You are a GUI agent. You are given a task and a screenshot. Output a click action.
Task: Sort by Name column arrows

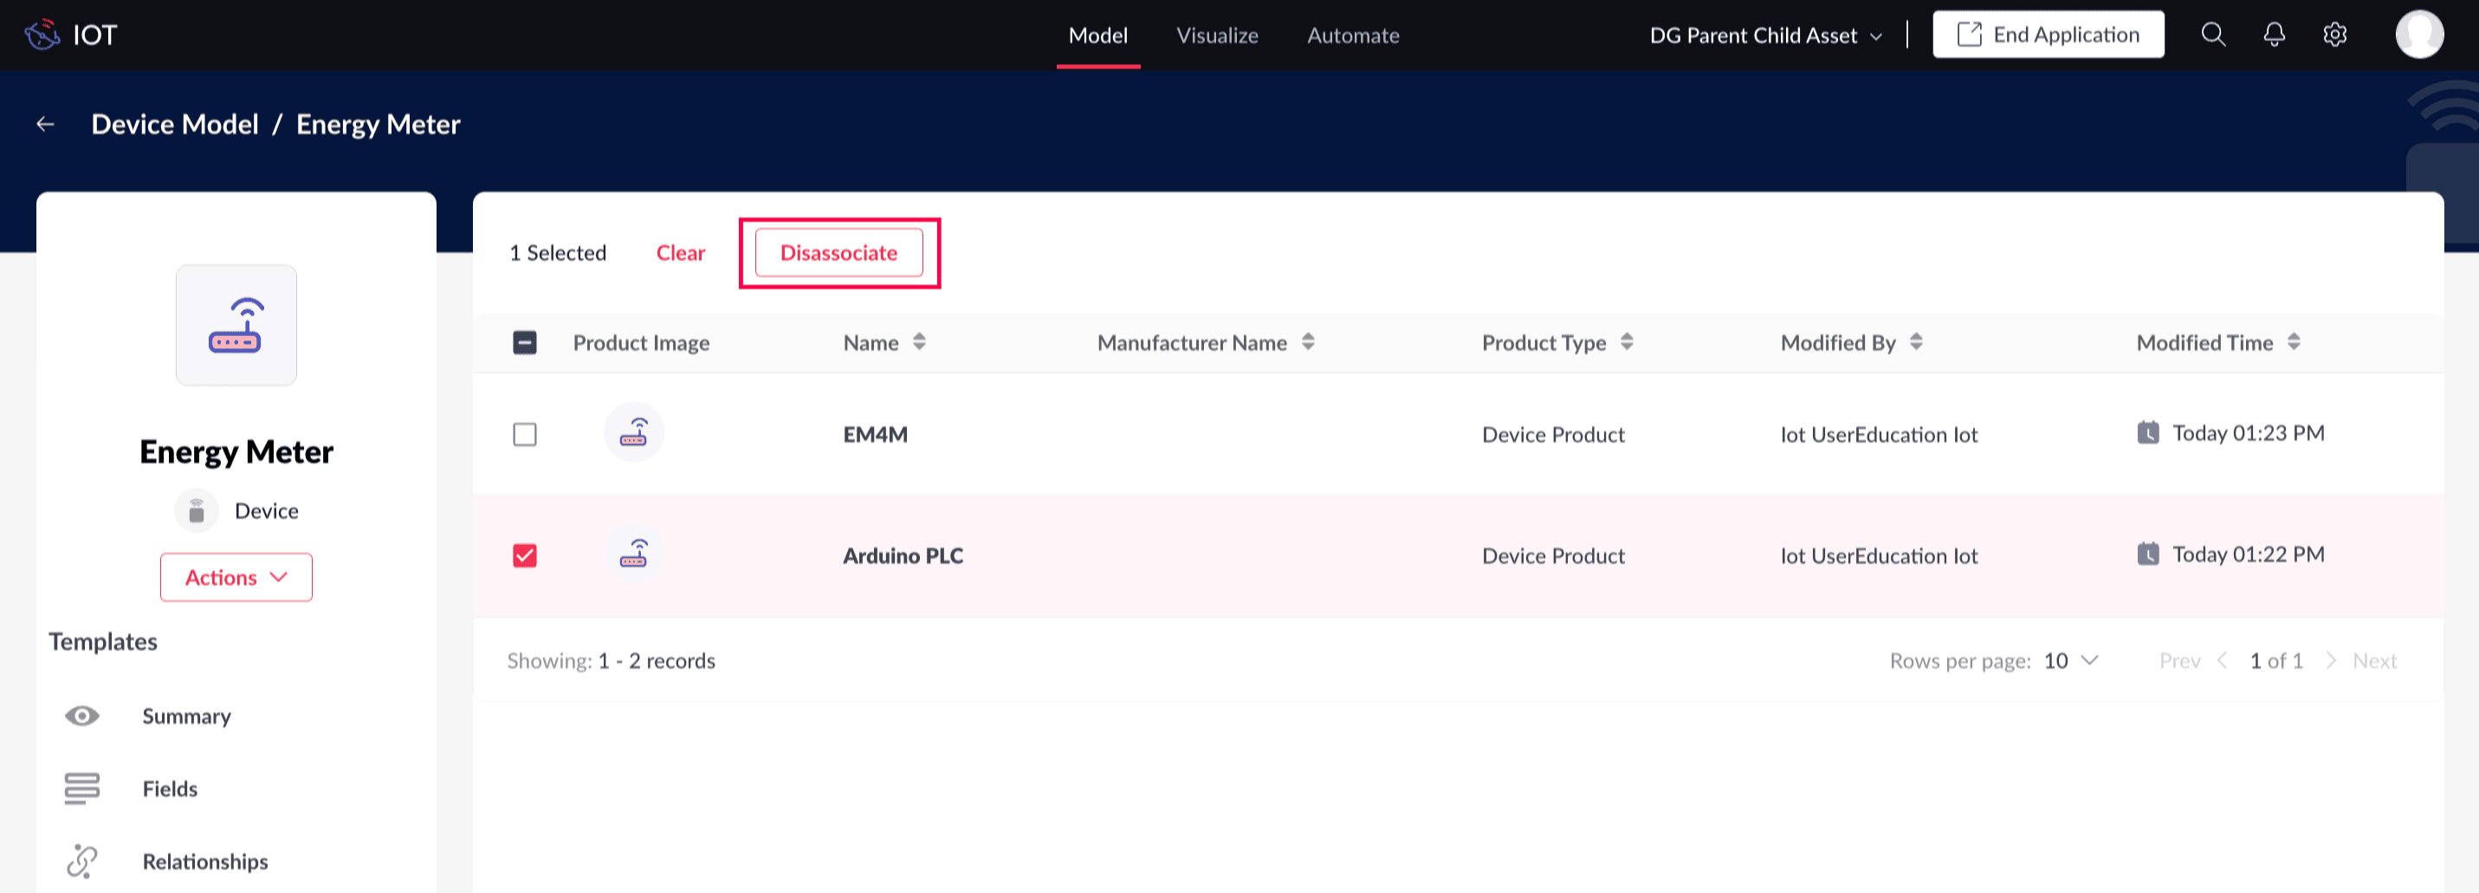[x=919, y=341]
